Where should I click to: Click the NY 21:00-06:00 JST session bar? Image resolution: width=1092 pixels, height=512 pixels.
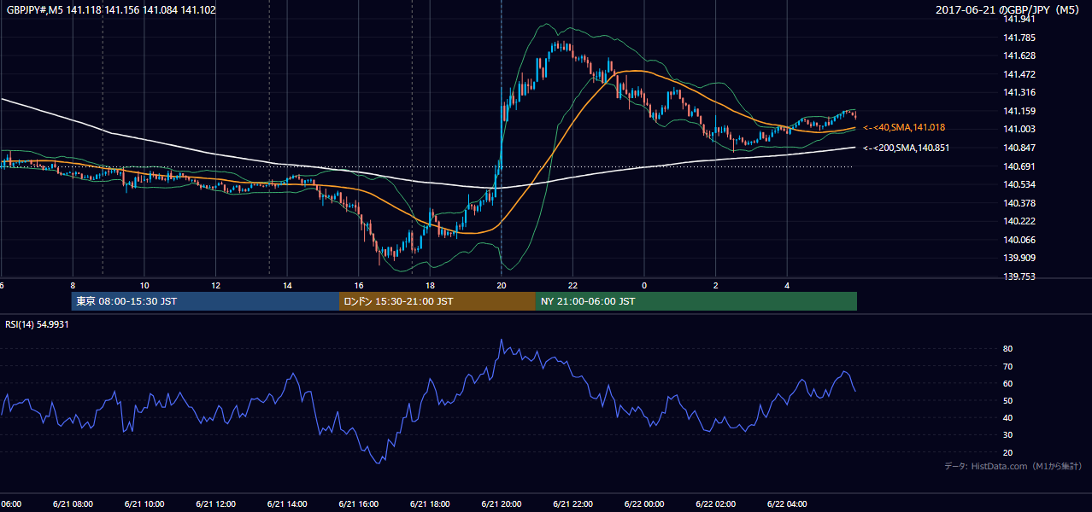(x=696, y=301)
